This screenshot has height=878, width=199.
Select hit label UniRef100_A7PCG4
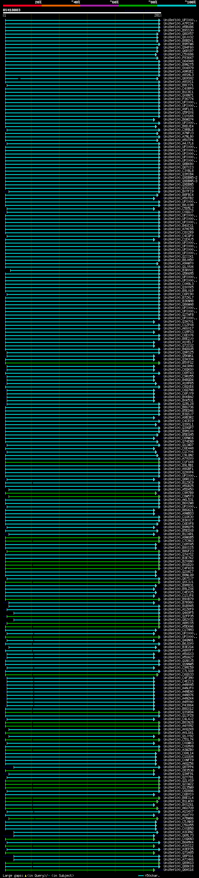pos(178,24)
